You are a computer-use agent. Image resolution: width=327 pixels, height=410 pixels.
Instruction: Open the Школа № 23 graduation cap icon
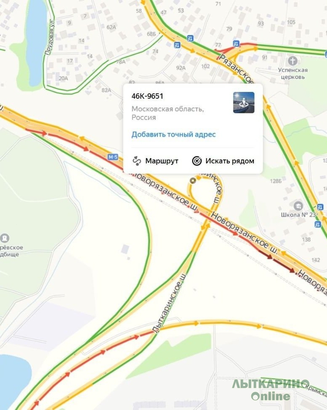pyautogui.click(x=298, y=206)
